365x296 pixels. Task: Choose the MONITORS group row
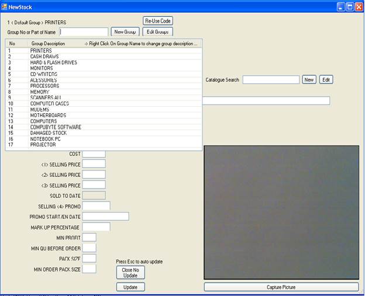tap(104, 68)
